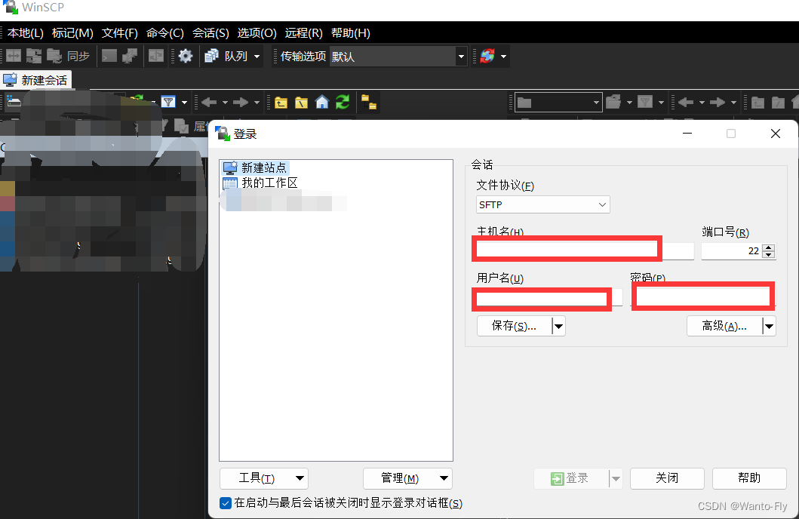Click the local panel filter icon
Image resolution: width=799 pixels, height=519 pixels.
click(x=168, y=103)
